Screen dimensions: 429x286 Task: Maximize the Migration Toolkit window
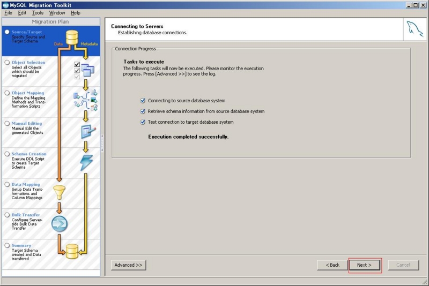(x=416, y=5)
